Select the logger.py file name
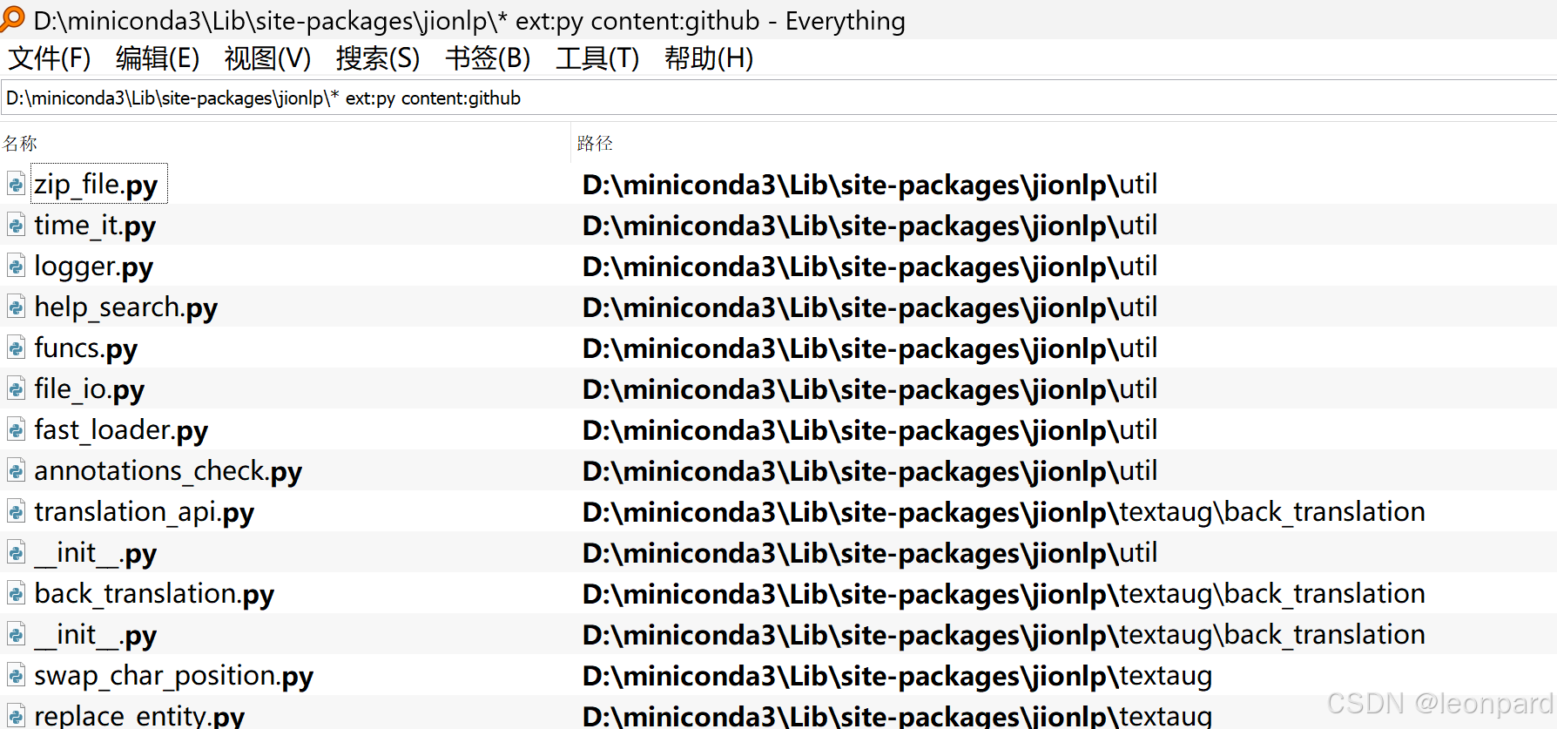 pyautogui.click(x=93, y=267)
